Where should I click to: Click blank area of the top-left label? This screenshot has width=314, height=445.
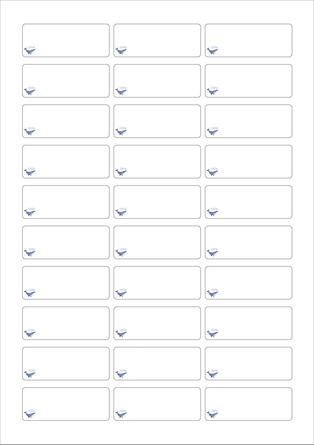coord(66,40)
